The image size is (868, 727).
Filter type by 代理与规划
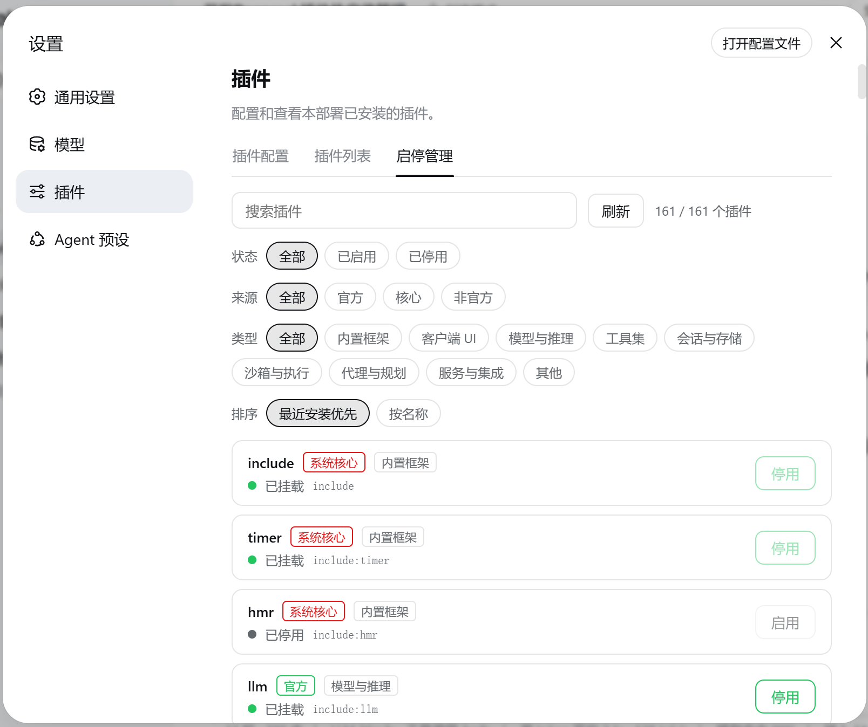click(374, 373)
